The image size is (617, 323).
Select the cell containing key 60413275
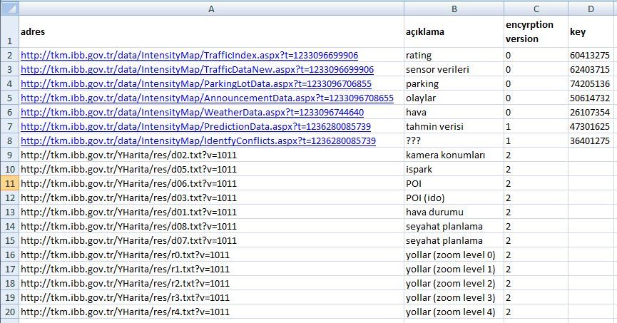(x=592, y=55)
